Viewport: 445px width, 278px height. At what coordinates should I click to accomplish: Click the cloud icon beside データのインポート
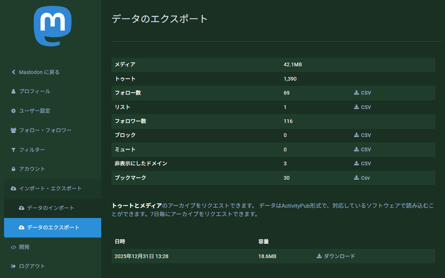coord(21,208)
